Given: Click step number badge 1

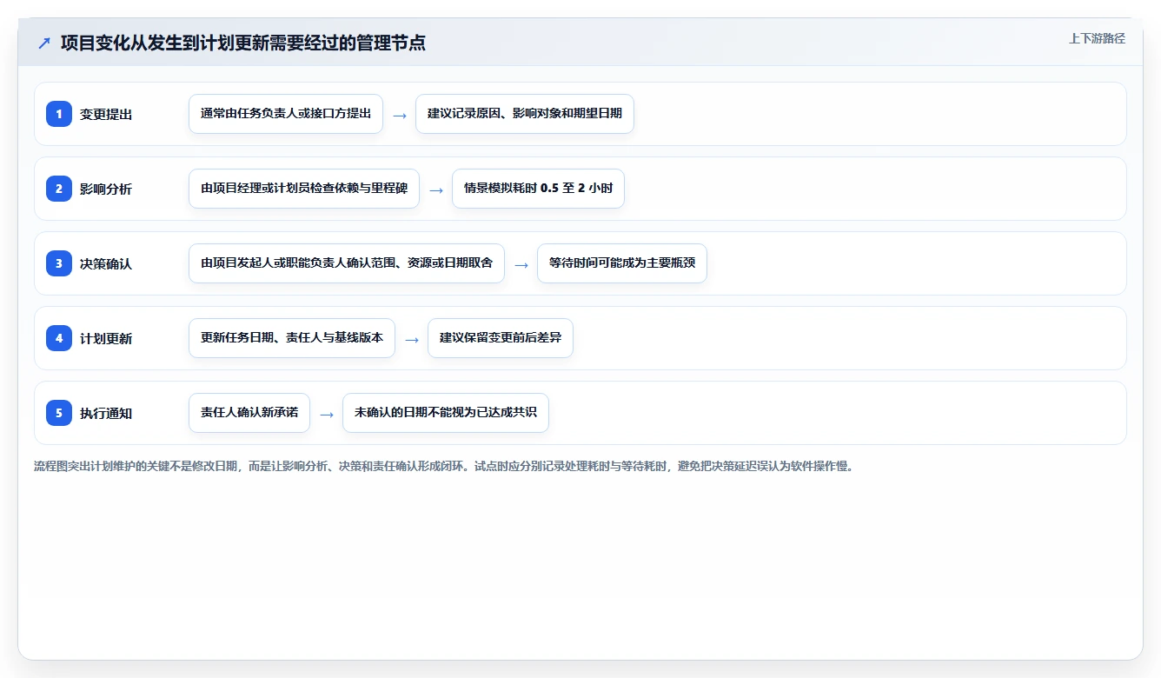Looking at the screenshot, I should [59, 114].
